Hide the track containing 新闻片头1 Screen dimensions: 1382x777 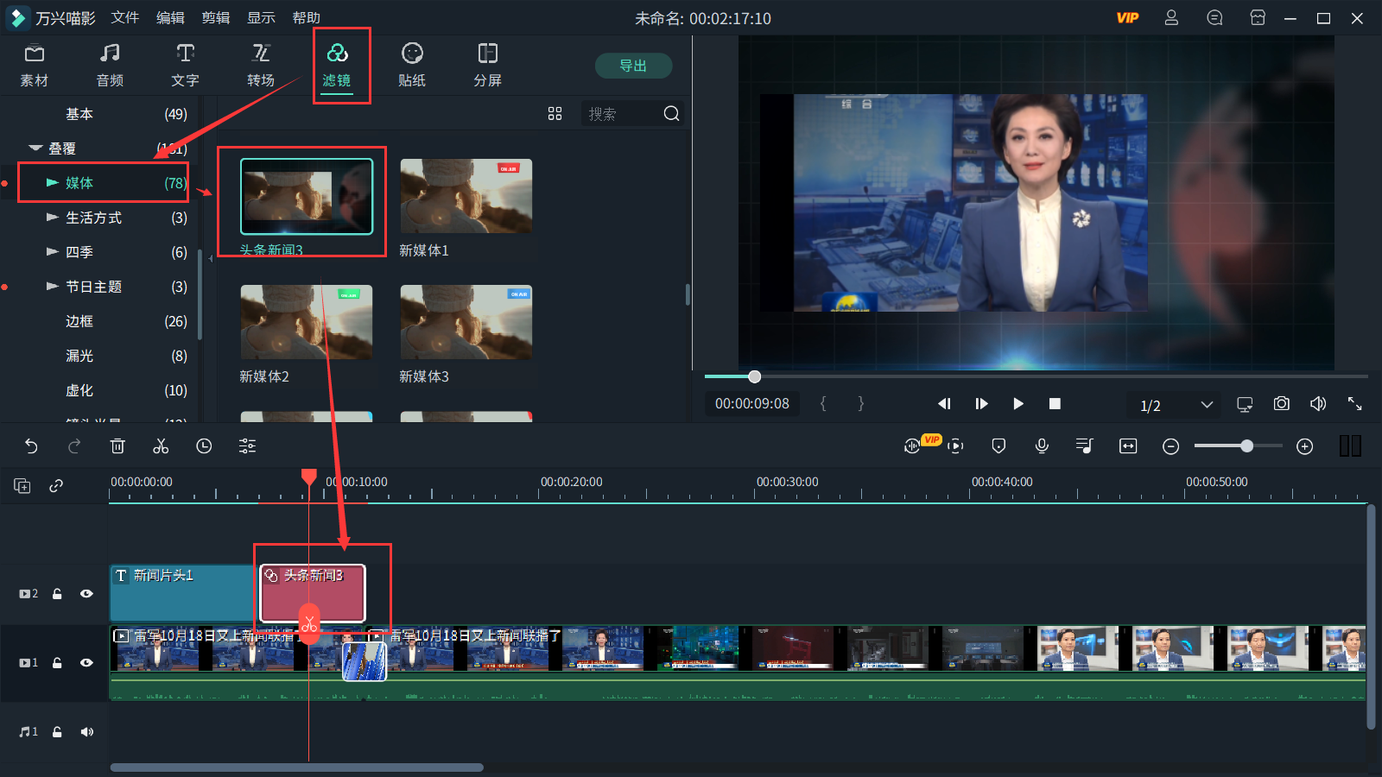tap(86, 593)
